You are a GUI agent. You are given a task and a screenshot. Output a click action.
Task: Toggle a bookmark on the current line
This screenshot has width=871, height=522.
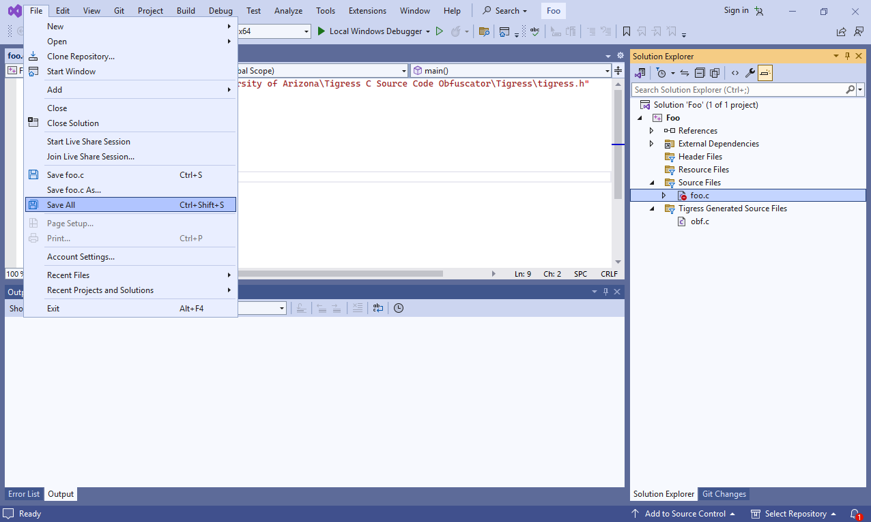[626, 31]
